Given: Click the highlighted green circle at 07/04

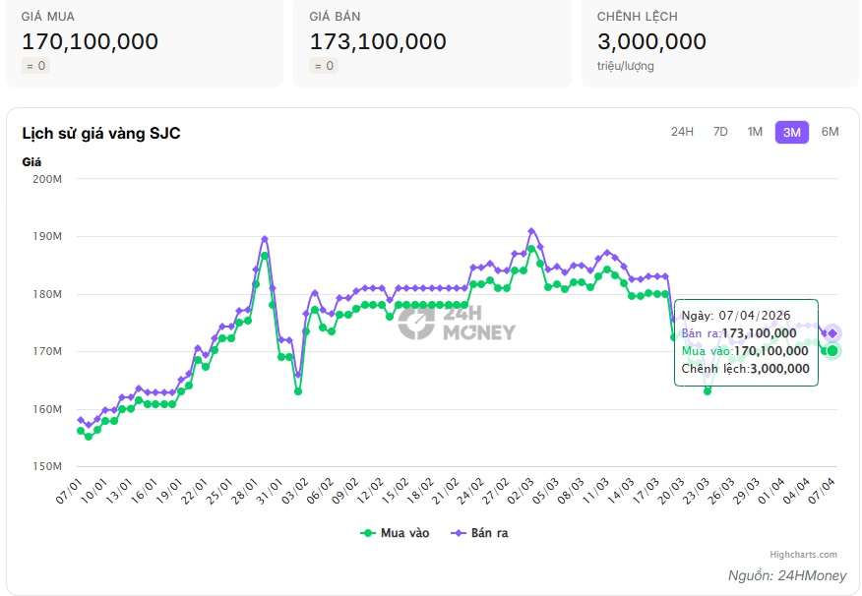Looking at the screenshot, I should pos(832,350).
